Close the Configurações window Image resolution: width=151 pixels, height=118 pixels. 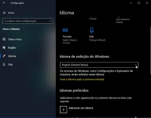147,3
